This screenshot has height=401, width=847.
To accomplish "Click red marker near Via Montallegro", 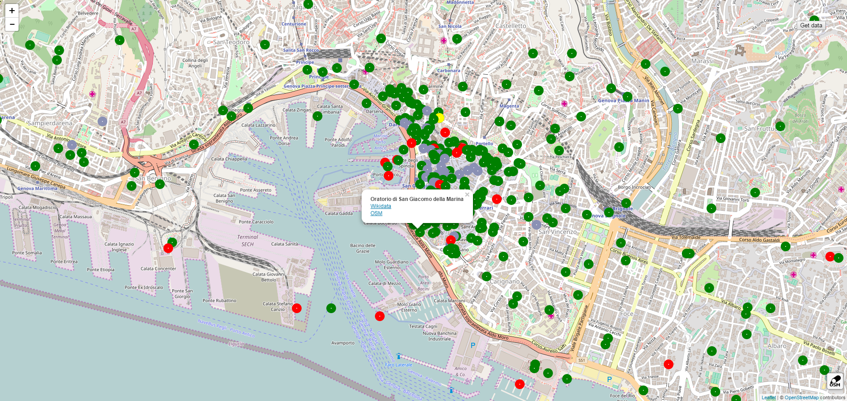I will pos(830,257).
